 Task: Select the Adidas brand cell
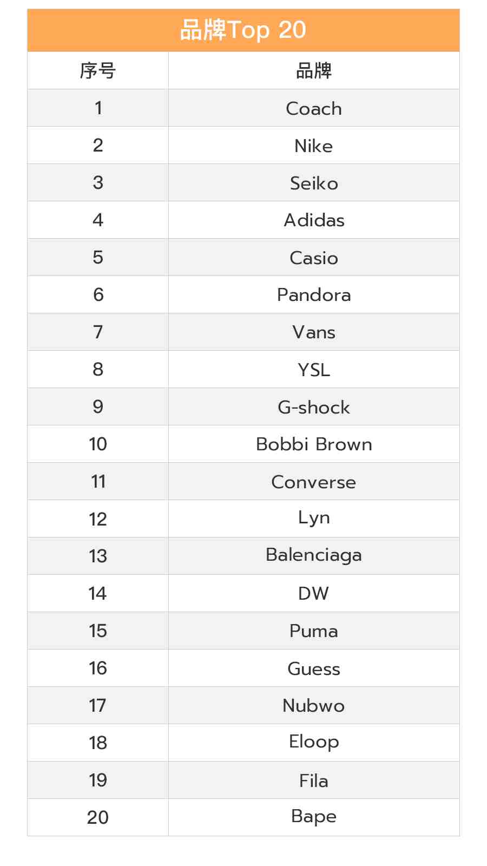click(x=314, y=220)
